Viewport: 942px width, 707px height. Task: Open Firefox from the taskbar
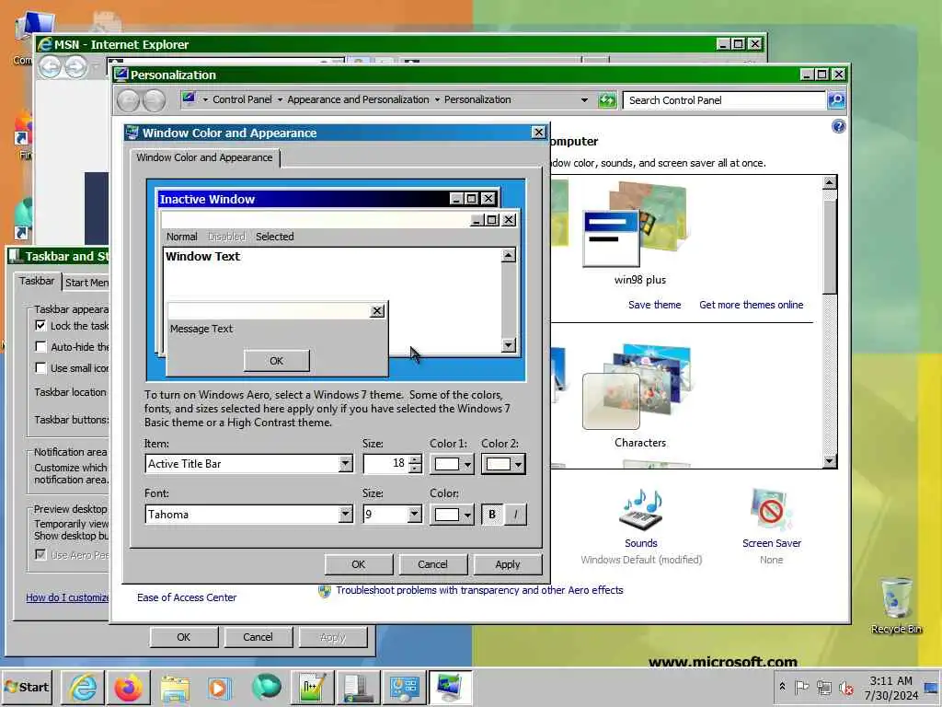click(x=129, y=688)
